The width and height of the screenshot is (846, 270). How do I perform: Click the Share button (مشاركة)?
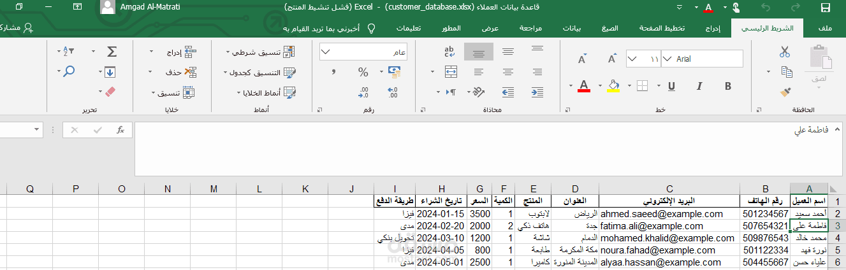point(17,29)
